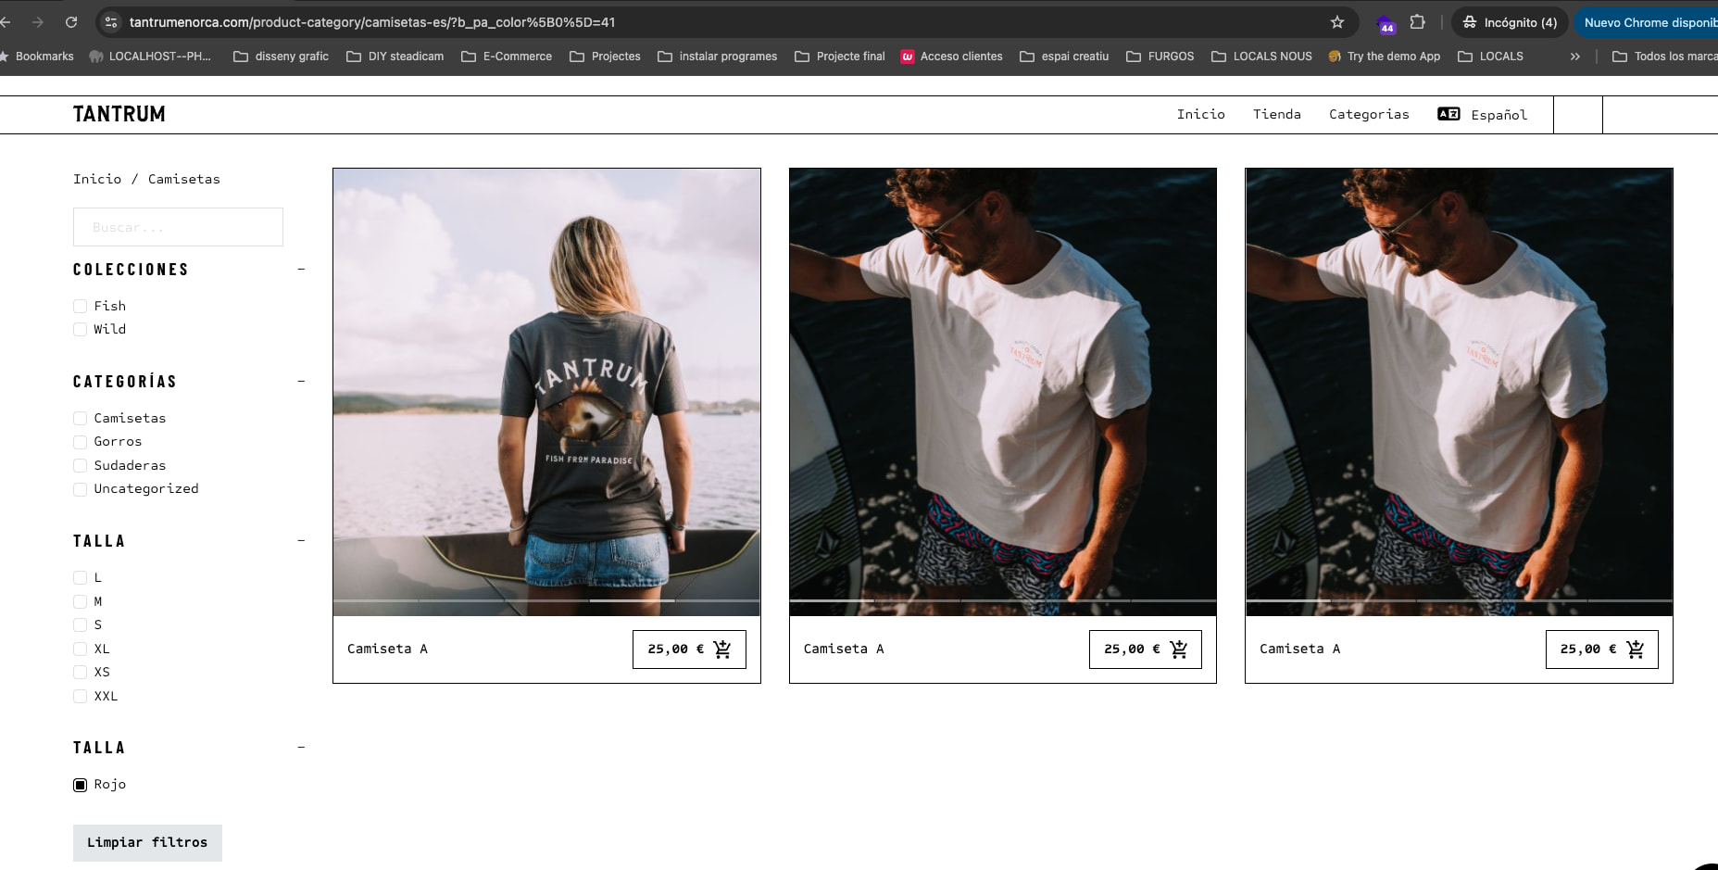Viewport: 1718px width, 870px height.
Task: Open the browser extensions puzzle icon
Action: point(1417,22)
